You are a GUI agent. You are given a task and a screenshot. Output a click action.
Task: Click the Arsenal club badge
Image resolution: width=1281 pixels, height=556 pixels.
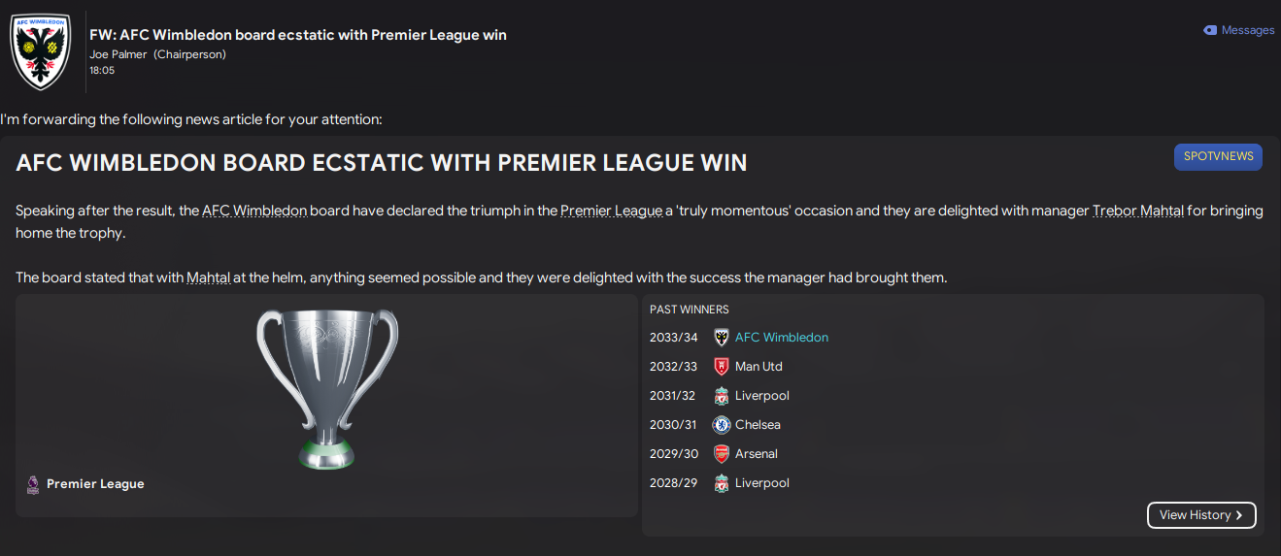coord(721,454)
